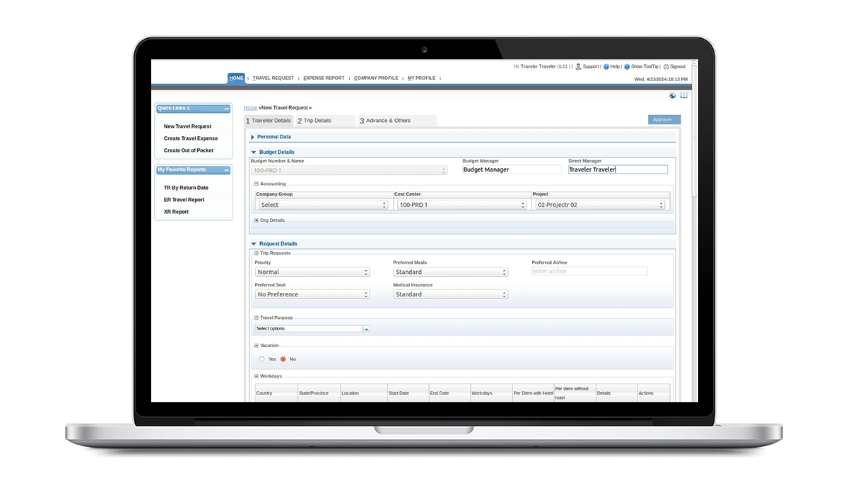The width and height of the screenshot is (848, 494).
Task: Open the Expense Report menu
Action: coord(324,78)
